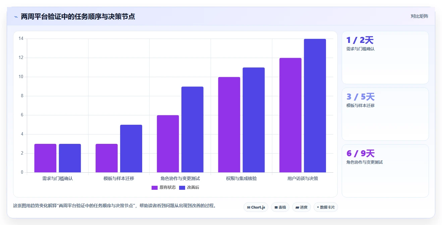This screenshot has height=225, width=442.
Task: Click the blue bar for 权限与集成核验
Action: pos(254,120)
